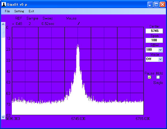Open the Setting menu
167x129 pixels.
pyautogui.click(x=19, y=11)
